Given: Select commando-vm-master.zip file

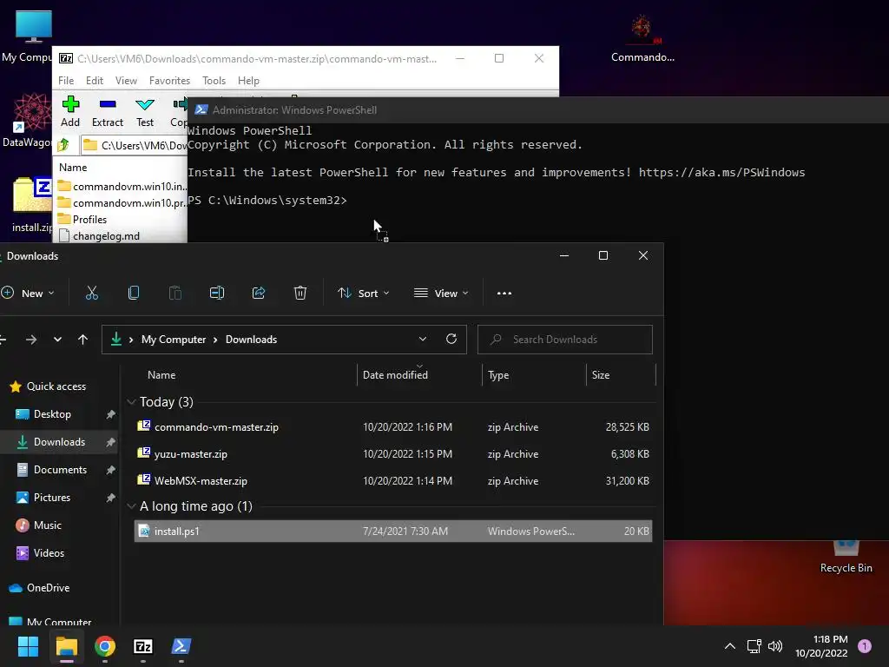Looking at the screenshot, I should (393, 427).
